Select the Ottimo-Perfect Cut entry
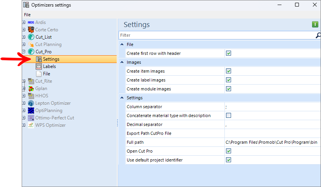Screen dimensions: 321x187 pos(55,118)
